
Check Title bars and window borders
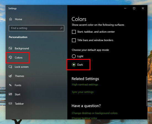(x=74, y=40)
